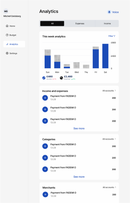The image size is (130, 203).
Task: Expand All accounts in Categories section
Action: [x=109, y=139]
